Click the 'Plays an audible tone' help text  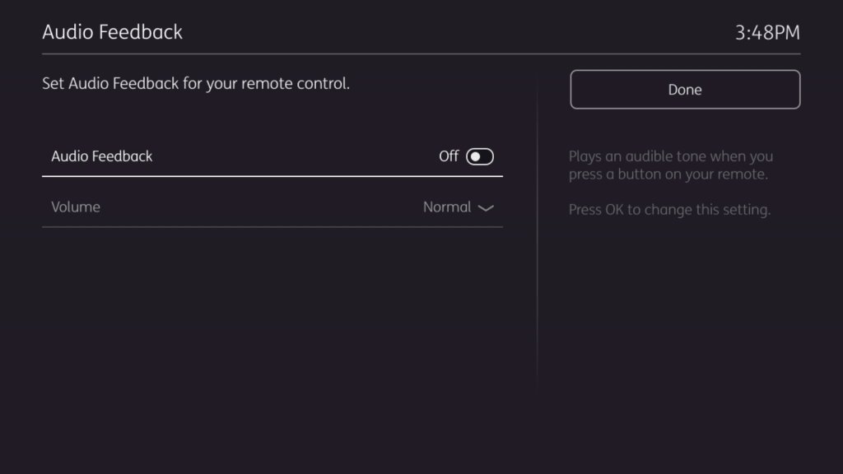[x=670, y=156]
